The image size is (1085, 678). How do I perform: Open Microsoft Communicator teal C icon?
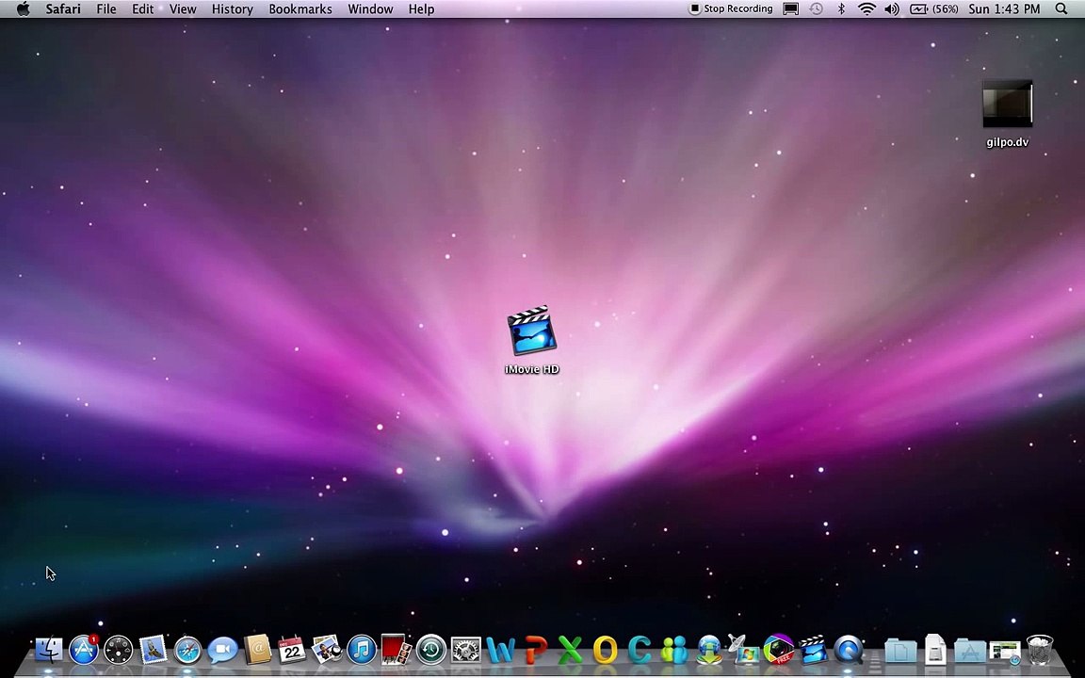(640, 651)
